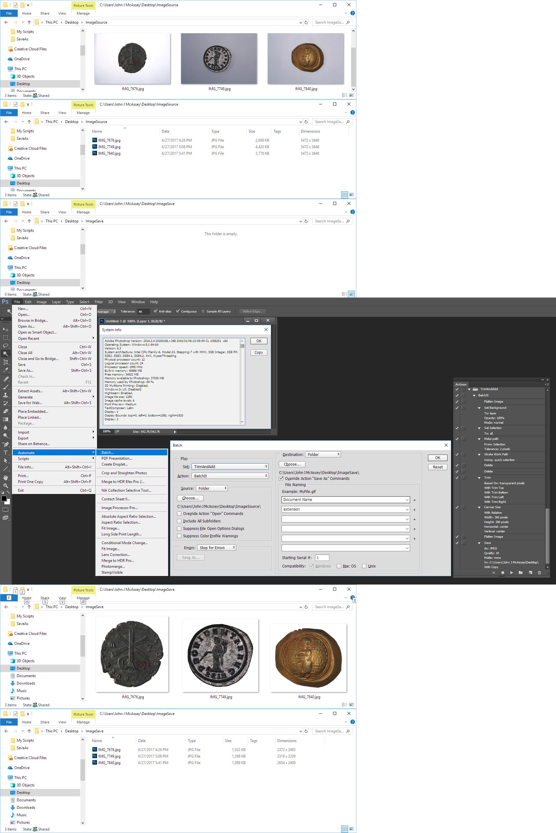Enable Include All Subfolders
This screenshot has width=556, height=833.
[x=179, y=521]
